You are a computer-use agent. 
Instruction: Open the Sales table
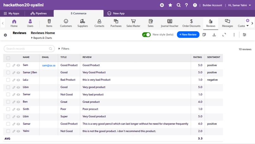click(x=151, y=23)
